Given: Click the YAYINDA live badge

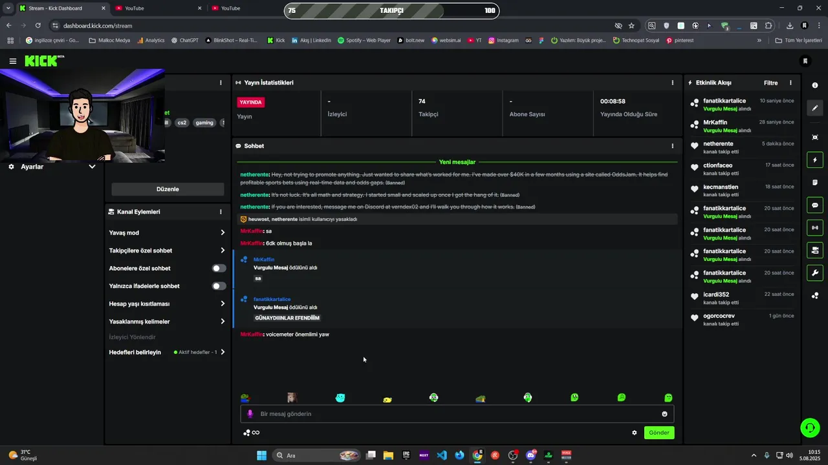Looking at the screenshot, I should point(251,102).
